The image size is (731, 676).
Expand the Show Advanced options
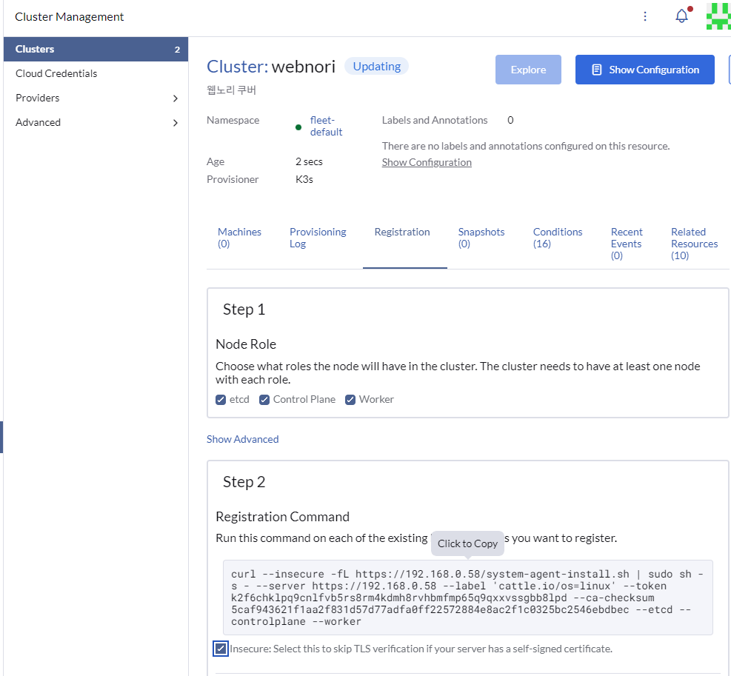click(242, 439)
